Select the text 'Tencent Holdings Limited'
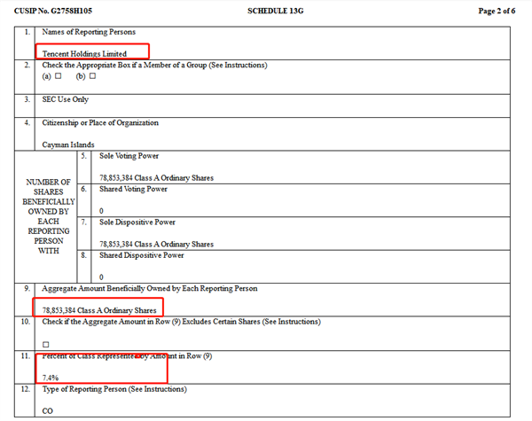Viewport: 532px width, 421px height. 84,53
